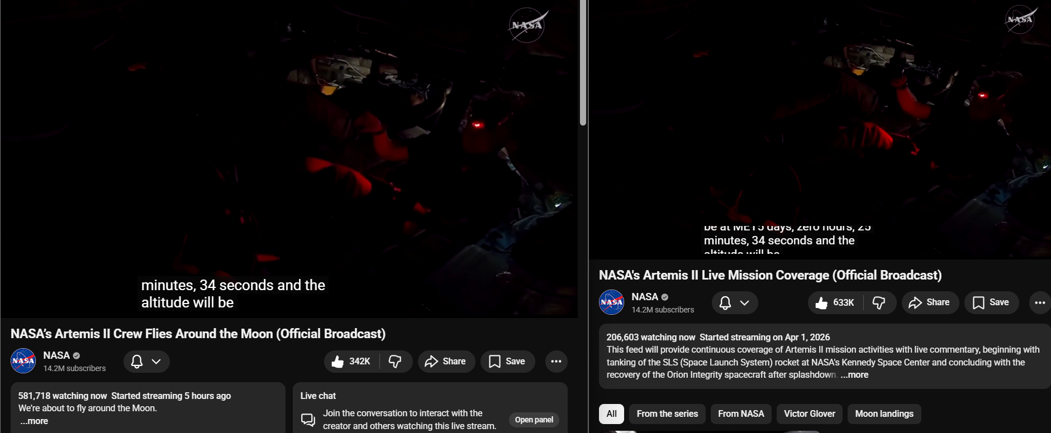Image resolution: width=1051 pixels, height=433 pixels.
Task: Click "We're about to fly around the Moon." text
Action: coord(88,408)
